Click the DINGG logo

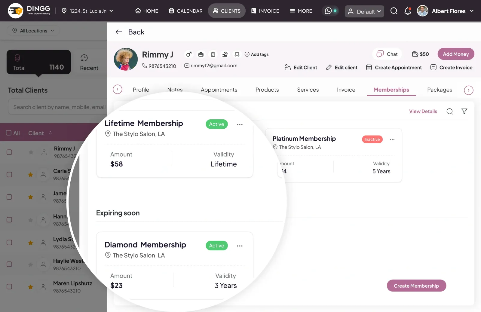tap(29, 11)
